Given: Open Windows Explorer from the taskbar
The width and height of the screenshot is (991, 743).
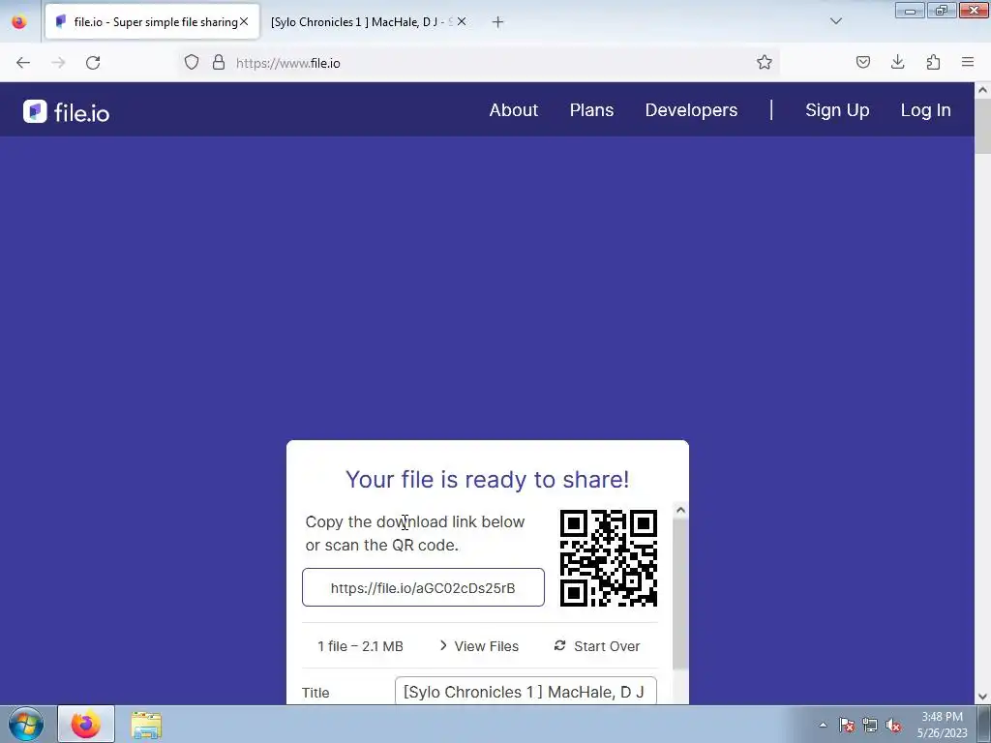Looking at the screenshot, I should 147,725.
